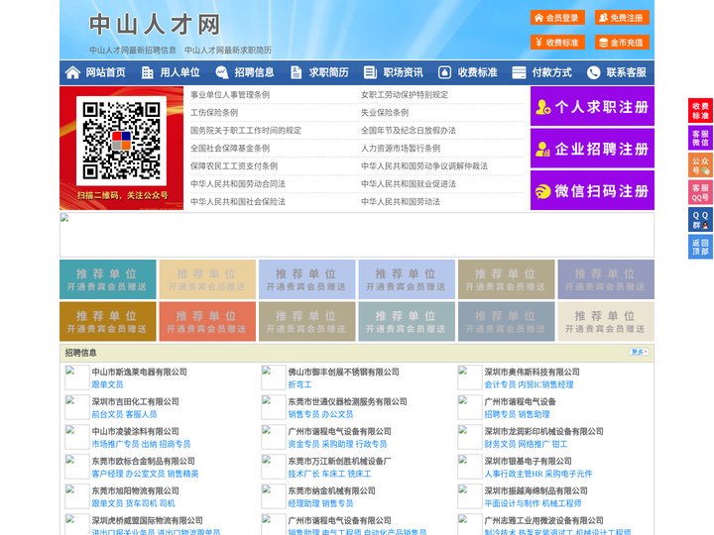Open 深圳市吉田化工有限公司 company link
This screenshot has height=535, width=714.
135,401
